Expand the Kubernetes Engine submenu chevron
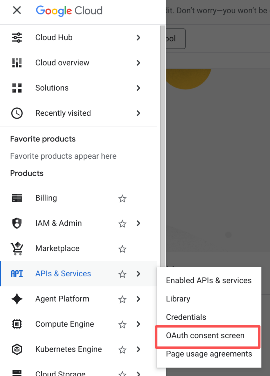The height and width of the screenshot is (376, 270). pyautogui.click(x=138, y=349)
